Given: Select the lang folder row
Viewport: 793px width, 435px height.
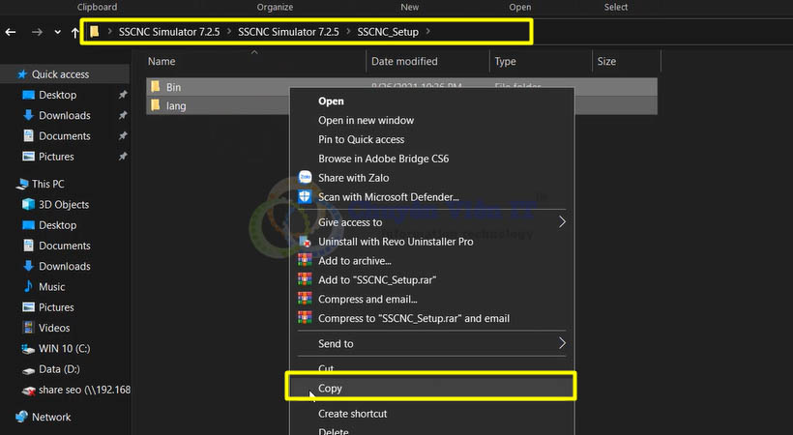Looking at the screenshot, I should pyautogui.click(x=175, y=106).
